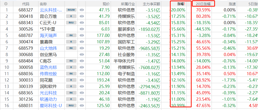Click the eye icon for 蓝色光标

pyautogui.click(x=82, y=67)
